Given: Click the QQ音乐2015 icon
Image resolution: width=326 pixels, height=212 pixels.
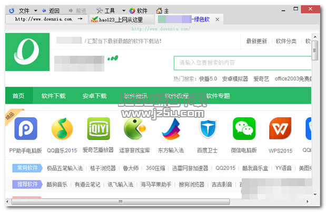Looking at the screenshot, I should (62, 128).
